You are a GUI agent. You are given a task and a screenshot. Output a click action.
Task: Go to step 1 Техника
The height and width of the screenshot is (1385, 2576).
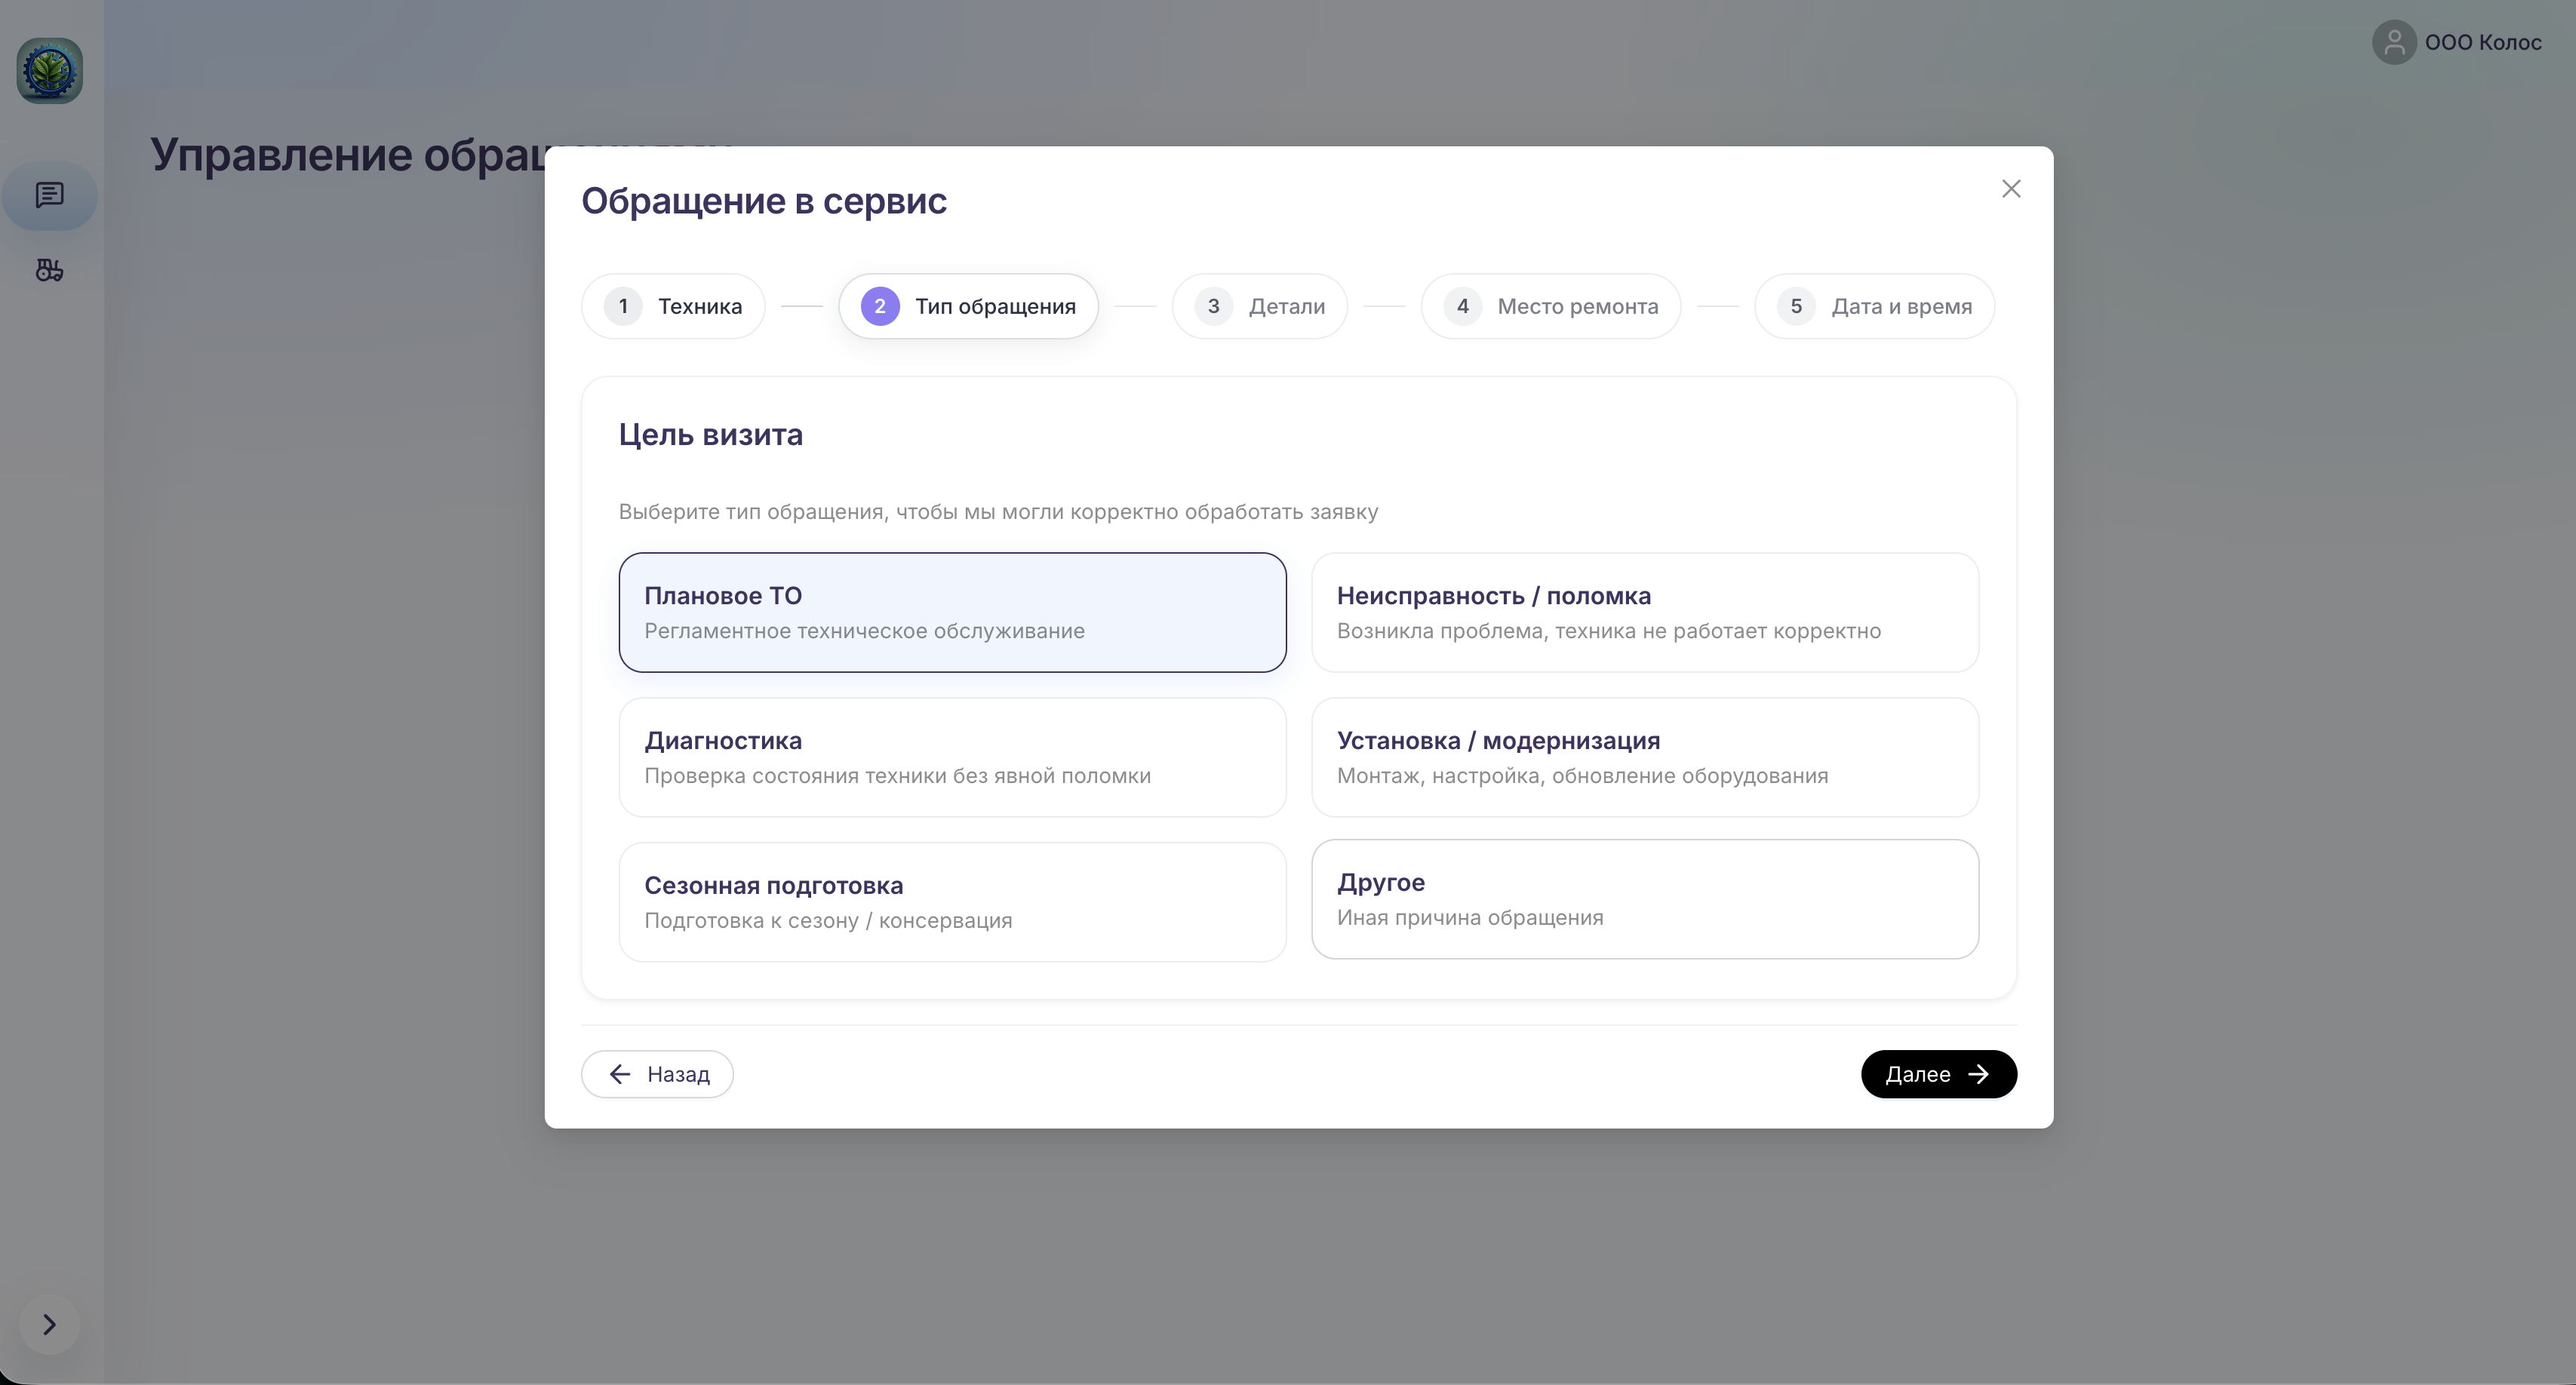point(673,306)
